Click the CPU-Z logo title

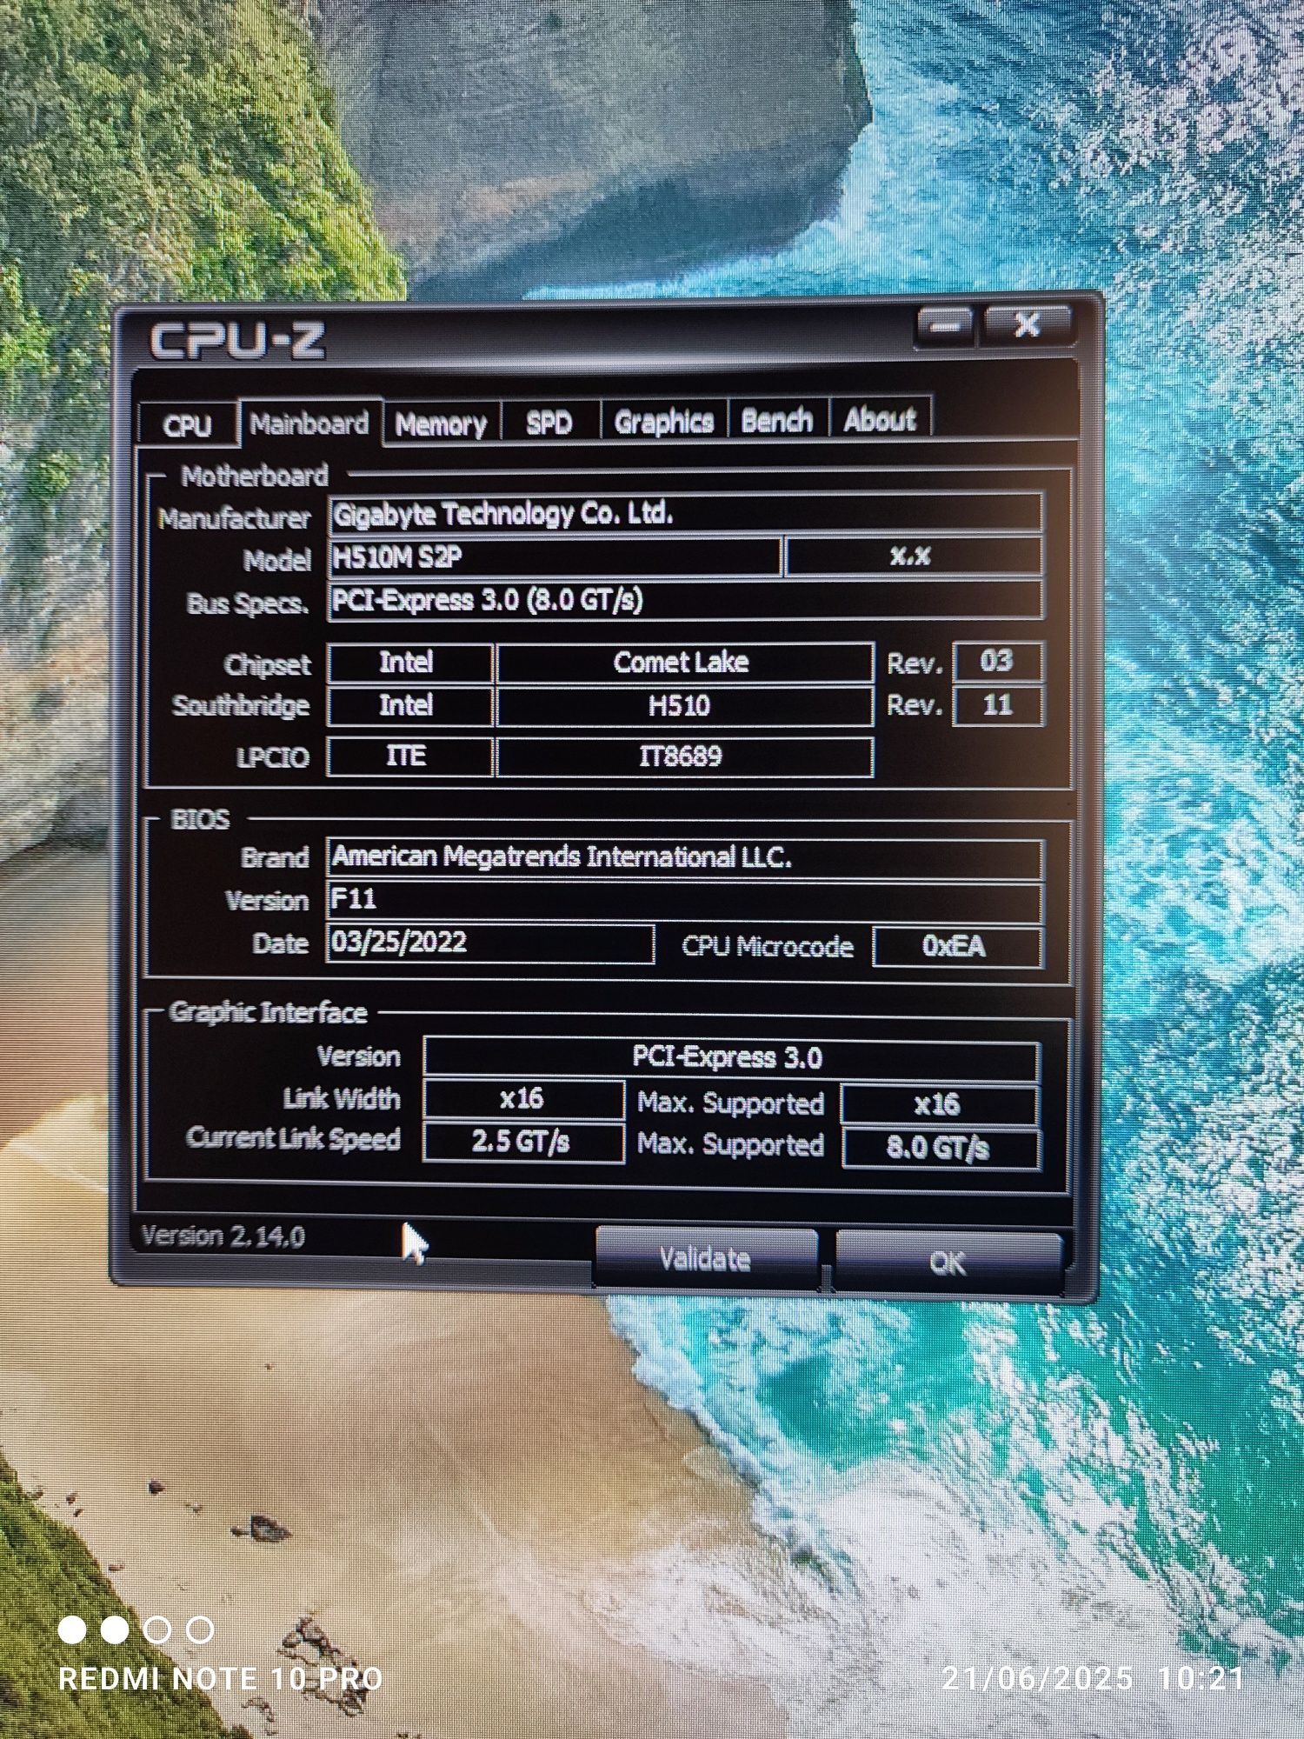pyautogui.click(x=237, y=340)
